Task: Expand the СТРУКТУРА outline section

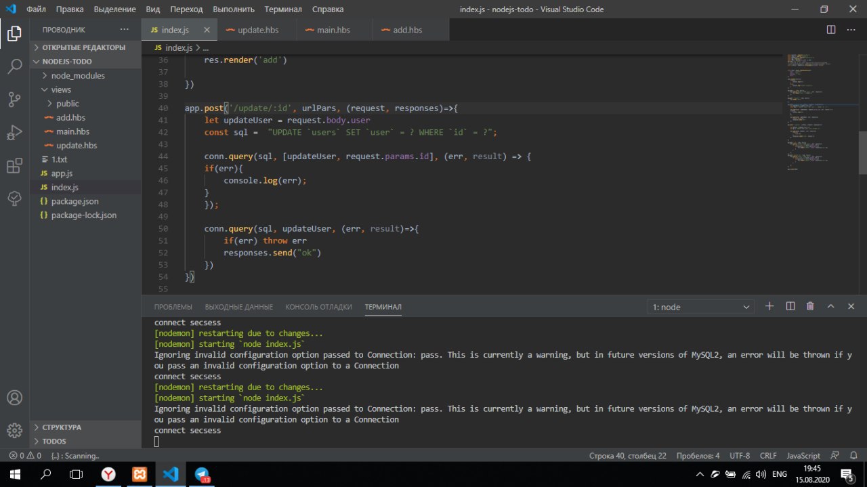Action: (86, 427)
